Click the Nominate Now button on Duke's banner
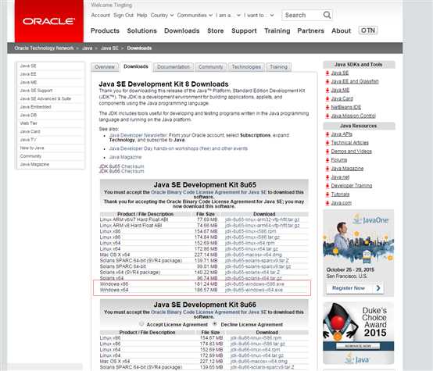Image resolution: width=433 pixels, height=371 pixels. point(358,346)
